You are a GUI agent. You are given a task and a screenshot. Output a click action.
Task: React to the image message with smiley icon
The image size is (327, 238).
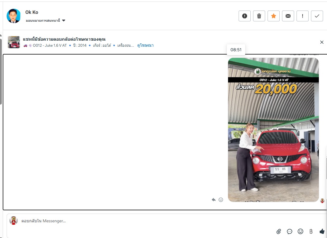click(221, 200)
